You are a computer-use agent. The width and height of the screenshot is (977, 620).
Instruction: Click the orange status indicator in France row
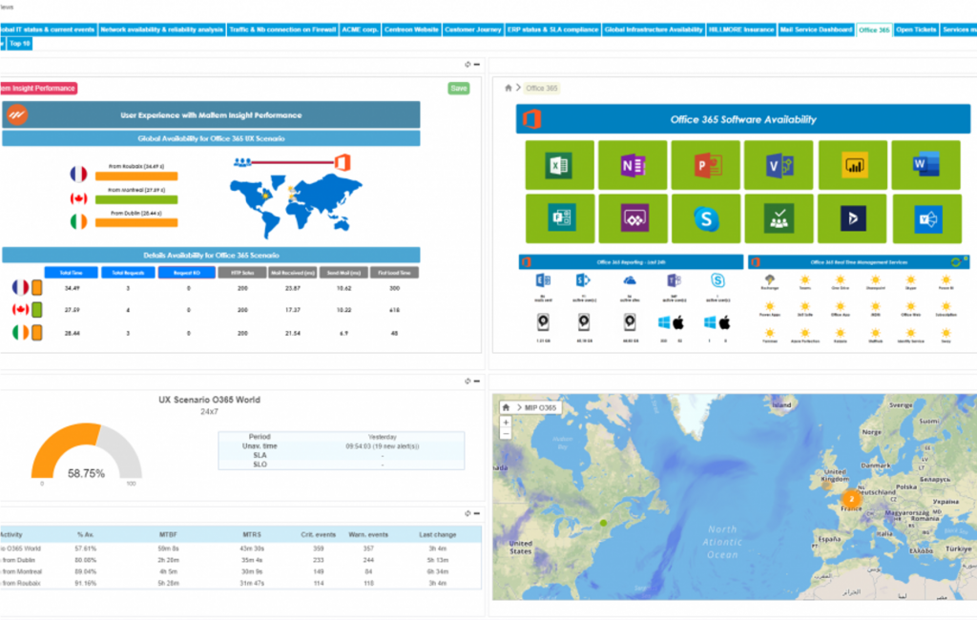click(x=37, y=287)
